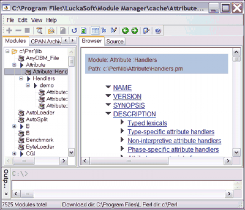Select the AutoLoader tree item

coord(40,113)
